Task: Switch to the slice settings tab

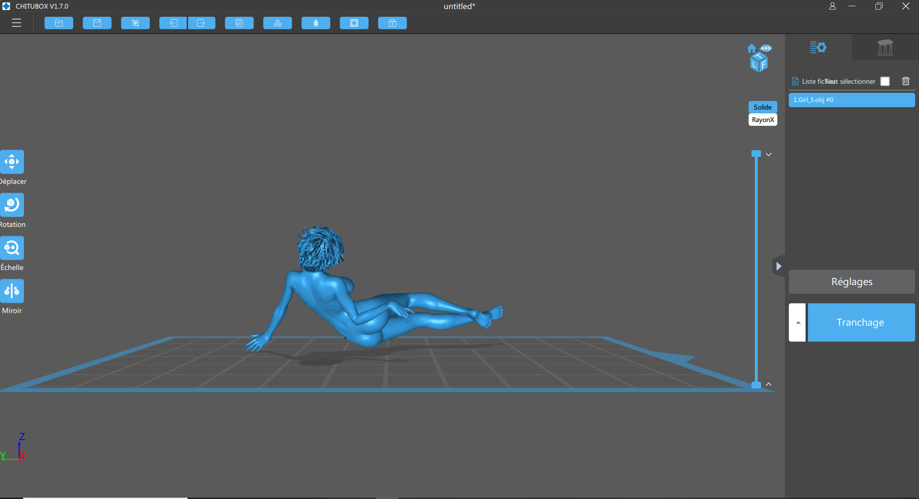Action: tap(818, 47)
